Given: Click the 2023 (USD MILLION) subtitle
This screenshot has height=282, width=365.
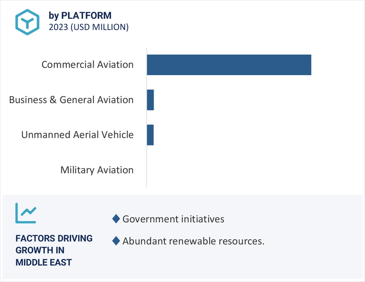Looking at the screenshot, I should (89, 27).
